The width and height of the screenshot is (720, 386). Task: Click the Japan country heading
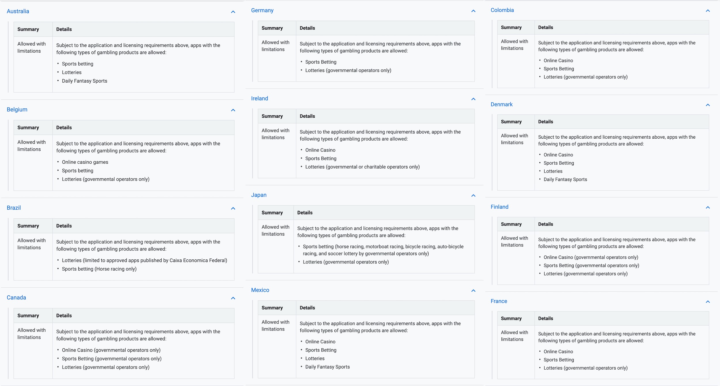(259, 195)
